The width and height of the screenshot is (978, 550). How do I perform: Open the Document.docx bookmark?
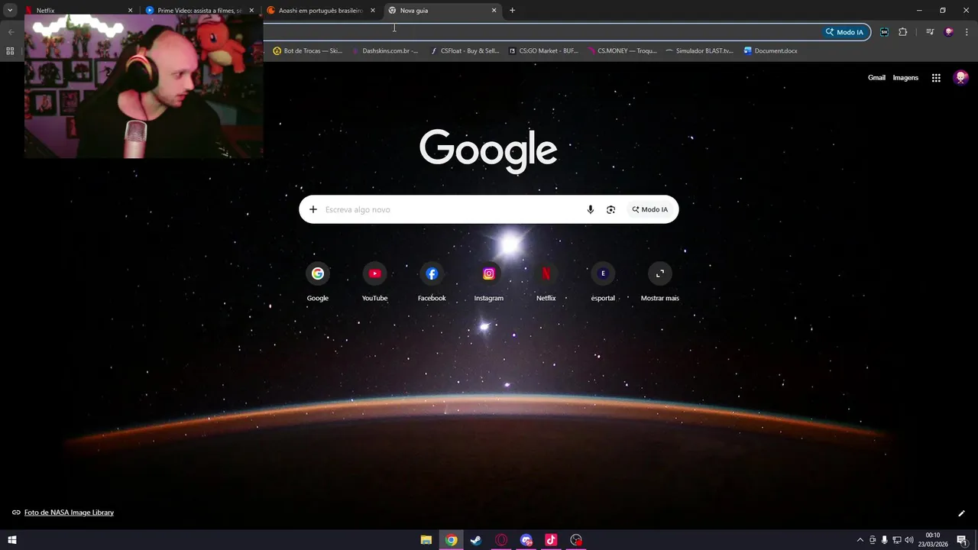(771, 51)
